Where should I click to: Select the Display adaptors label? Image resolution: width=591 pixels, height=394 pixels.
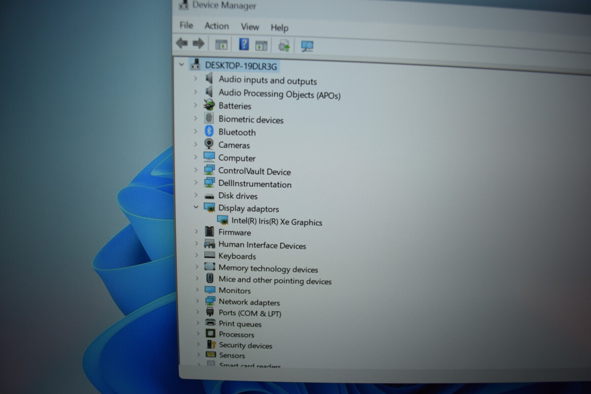(249, 209)
